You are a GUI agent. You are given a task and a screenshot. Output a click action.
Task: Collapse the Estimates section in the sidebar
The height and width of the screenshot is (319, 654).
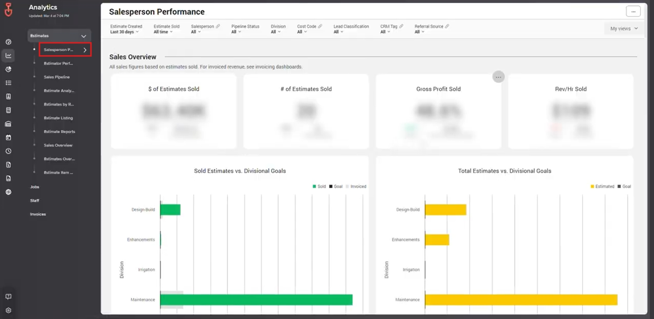coord(84,35)
